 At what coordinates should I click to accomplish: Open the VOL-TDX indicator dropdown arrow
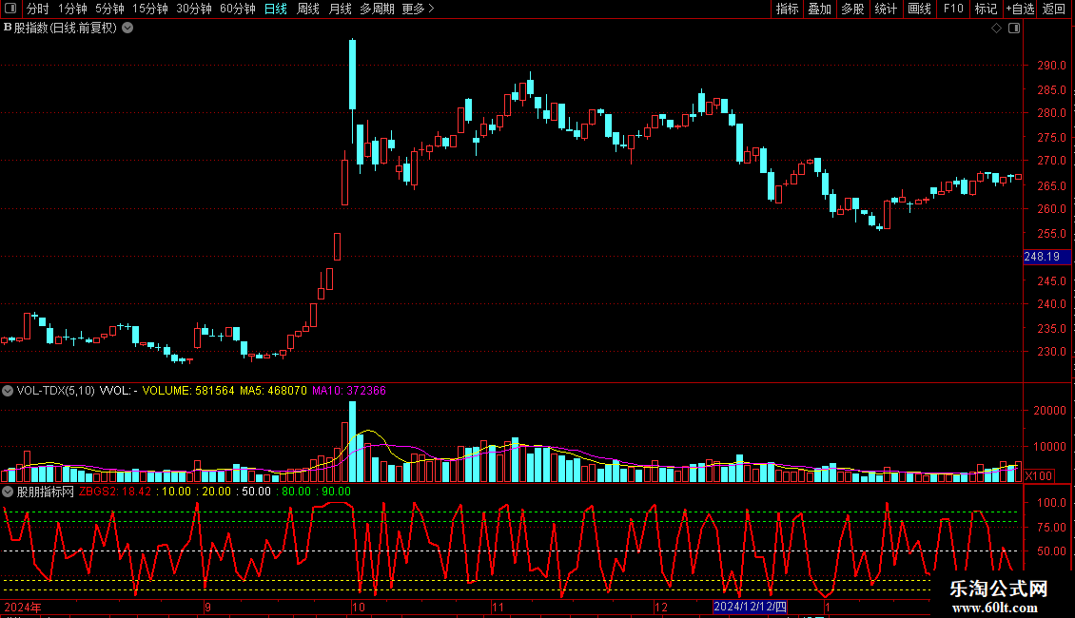point(8,391)
